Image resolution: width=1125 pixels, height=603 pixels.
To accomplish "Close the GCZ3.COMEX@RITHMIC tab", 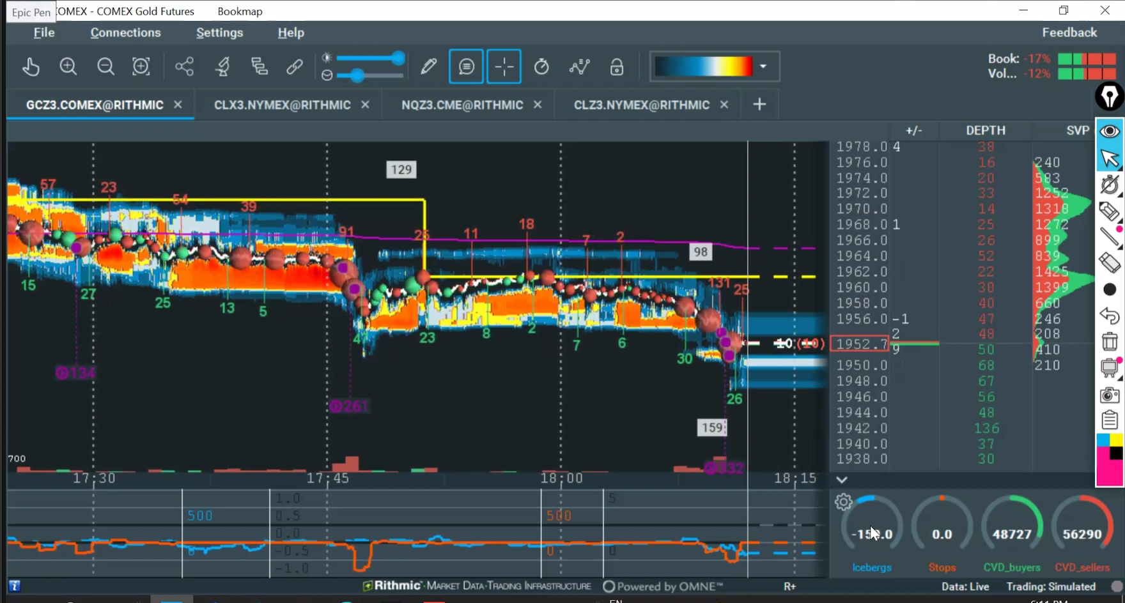I will (178, 104).
